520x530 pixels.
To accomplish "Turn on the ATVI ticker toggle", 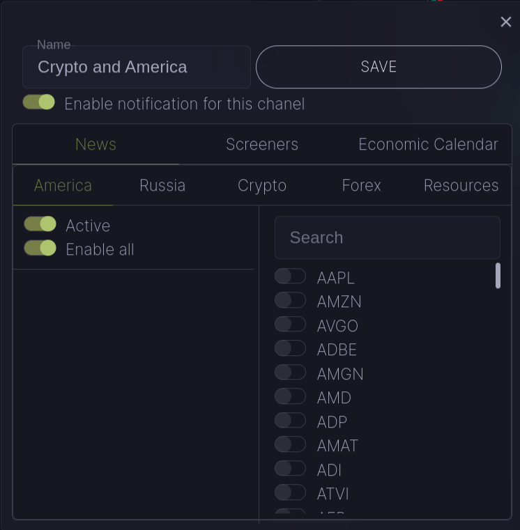I will 290,492.
